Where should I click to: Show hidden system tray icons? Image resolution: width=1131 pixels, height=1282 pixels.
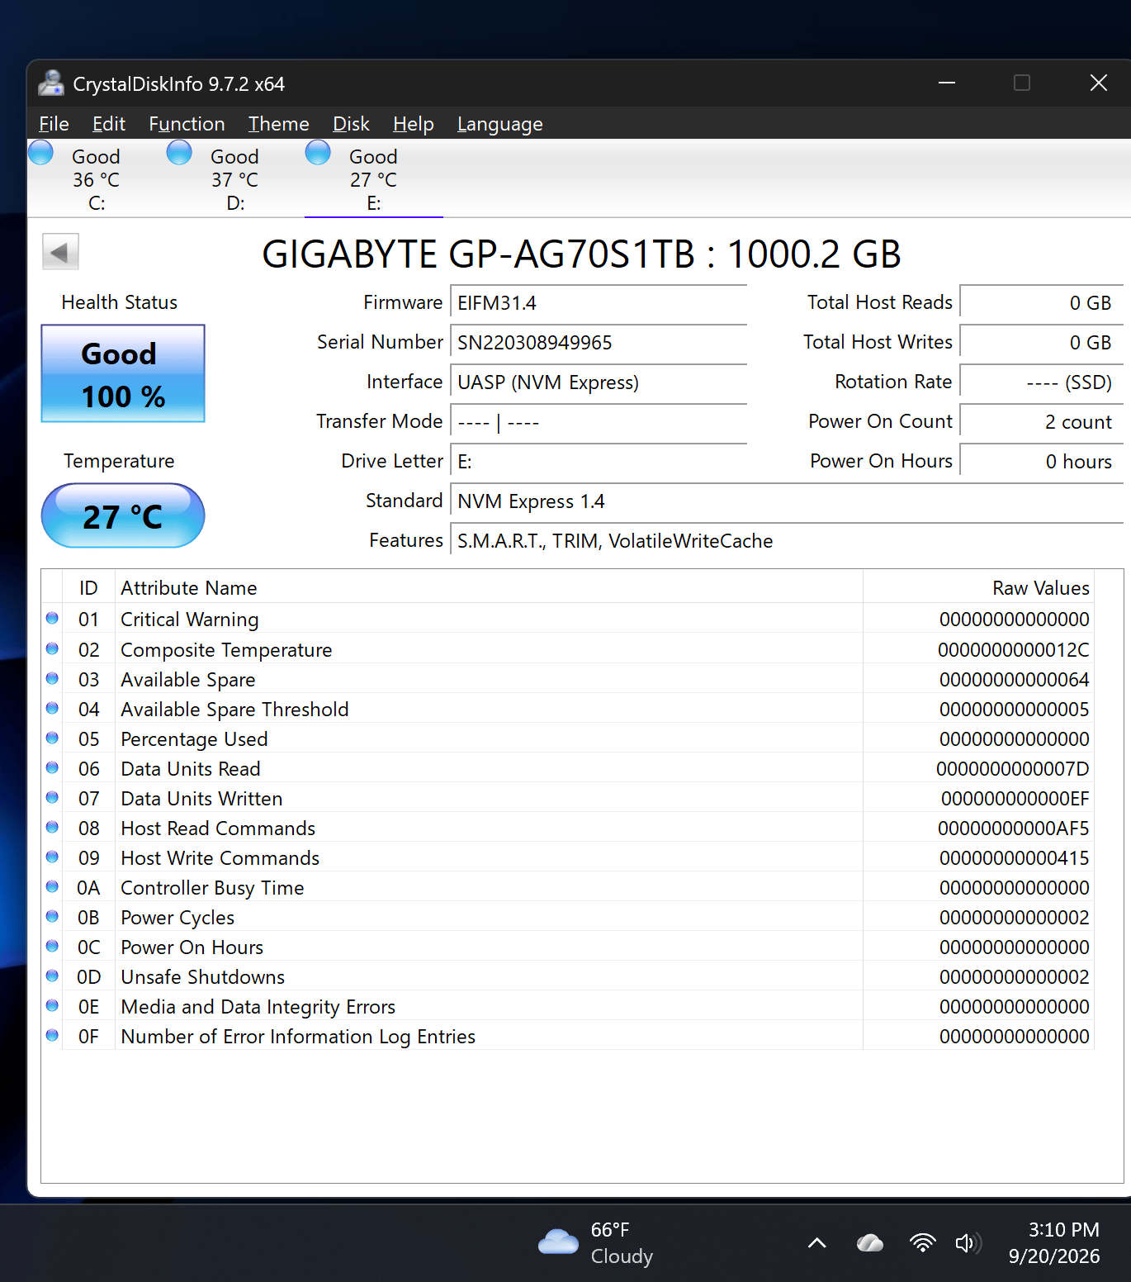coord(816,1243)
